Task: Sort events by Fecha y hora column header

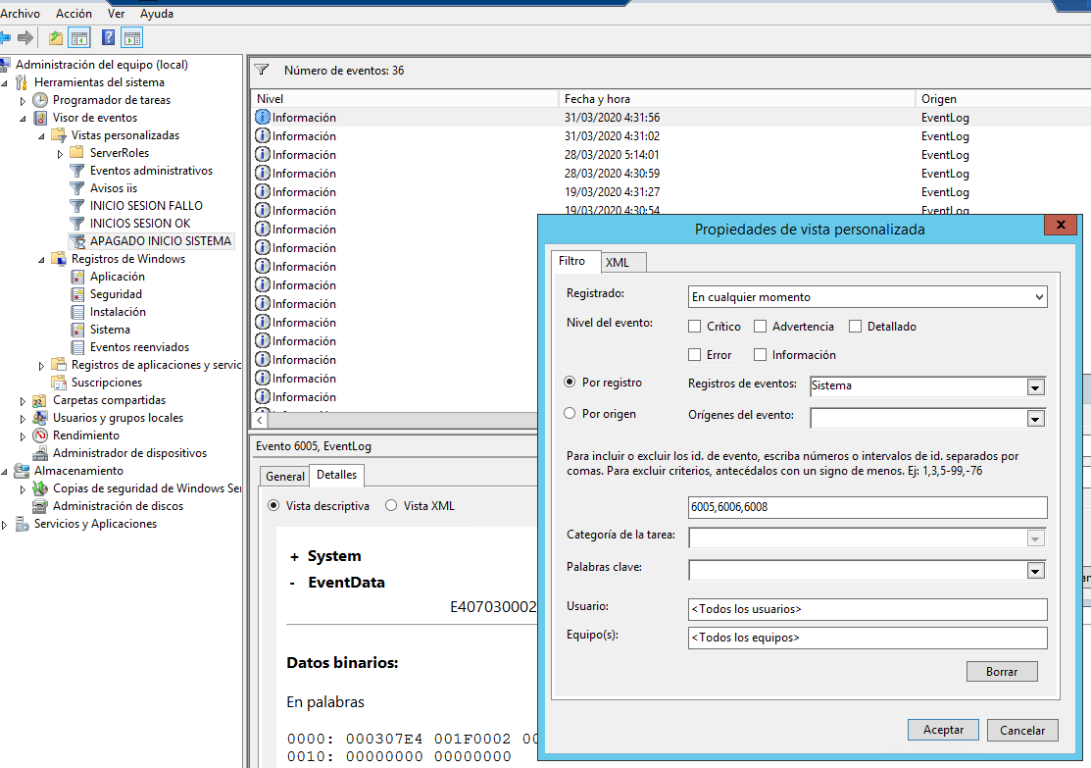Action: point(737,98)
